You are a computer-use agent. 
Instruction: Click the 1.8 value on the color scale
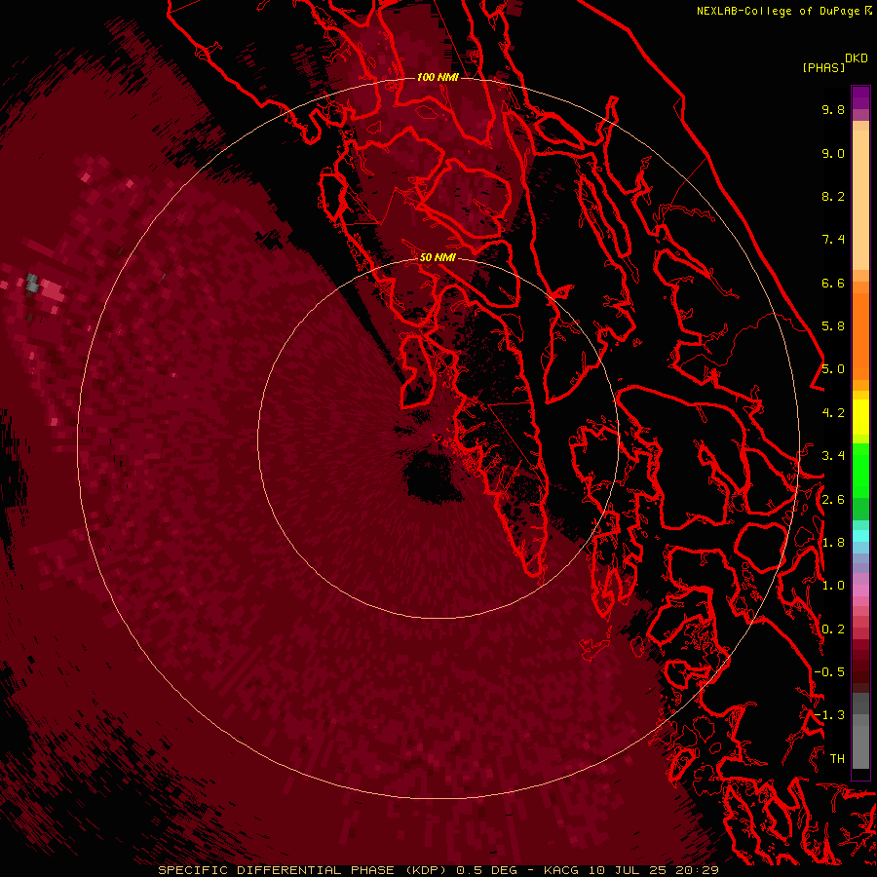(833, 543)
